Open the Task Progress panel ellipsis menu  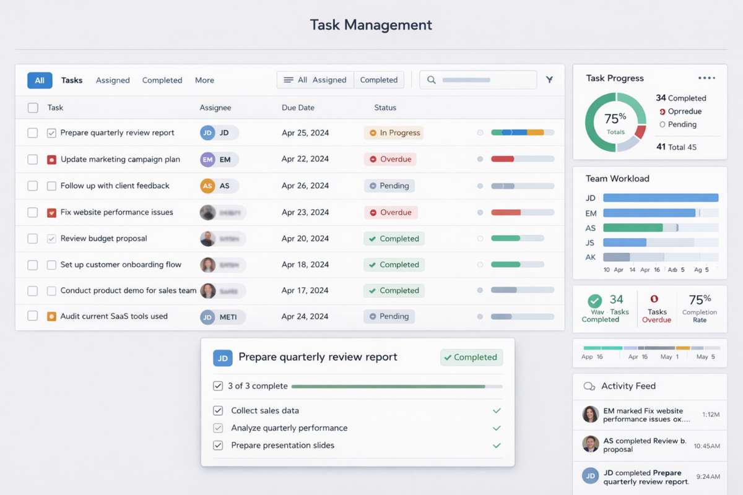(706, 77)
